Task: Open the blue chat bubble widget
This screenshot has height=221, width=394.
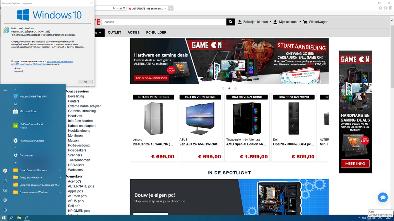Action: 383,197
